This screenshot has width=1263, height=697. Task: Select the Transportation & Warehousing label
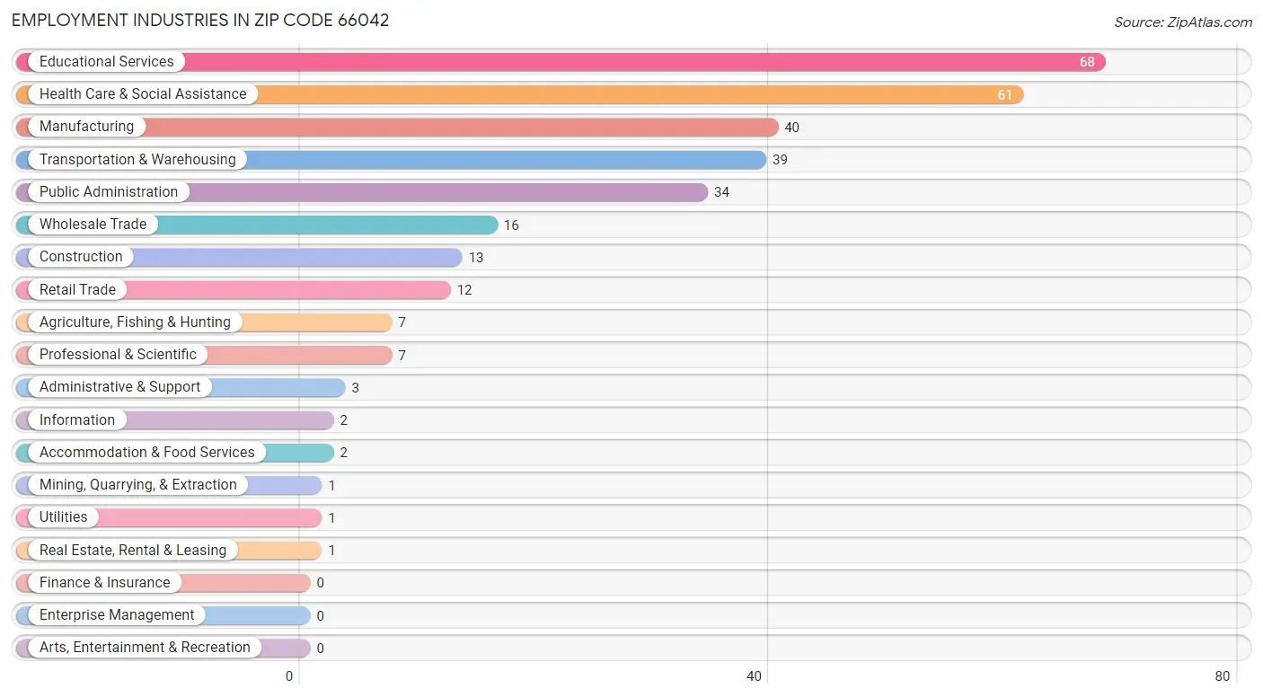click(137, 159)
